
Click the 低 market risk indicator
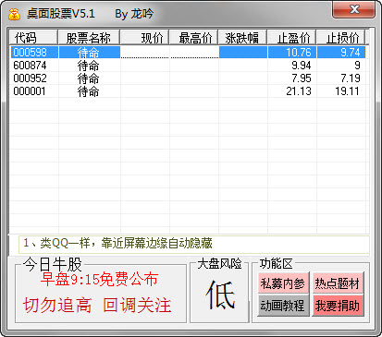[x=220, y=295]
